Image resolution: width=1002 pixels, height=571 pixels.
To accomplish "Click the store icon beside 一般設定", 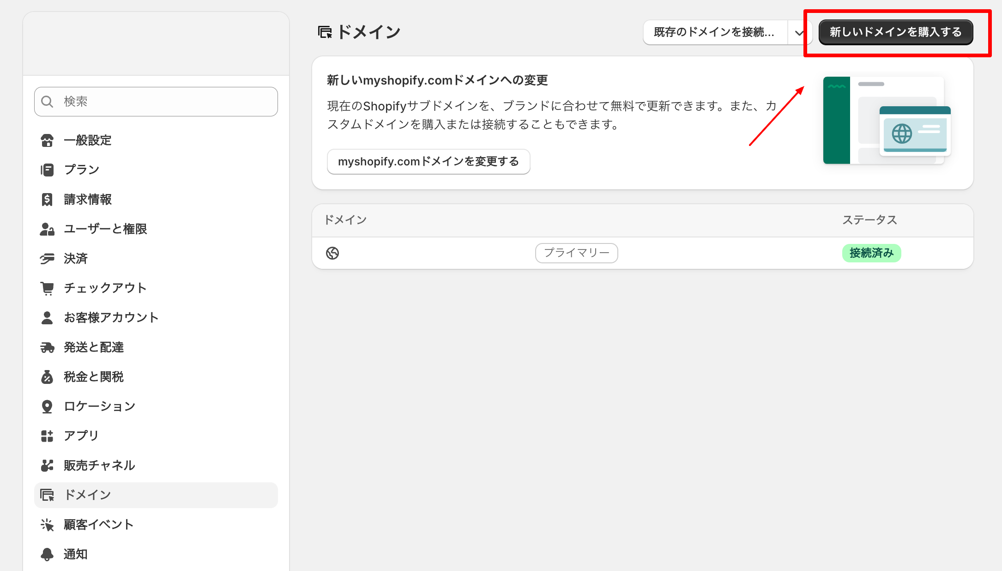I will (x=47, y=140).
